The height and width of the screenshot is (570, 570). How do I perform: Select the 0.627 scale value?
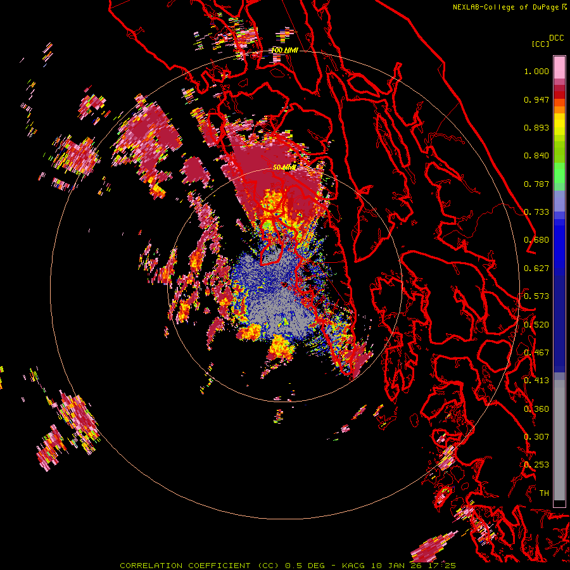(x=536, y=269)
